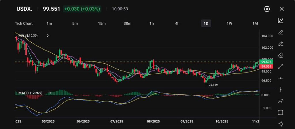Select the zigzag polyline drawing tool
This screenshot has width=295, height=129.
pyautogui.click(x=281, y=101)
